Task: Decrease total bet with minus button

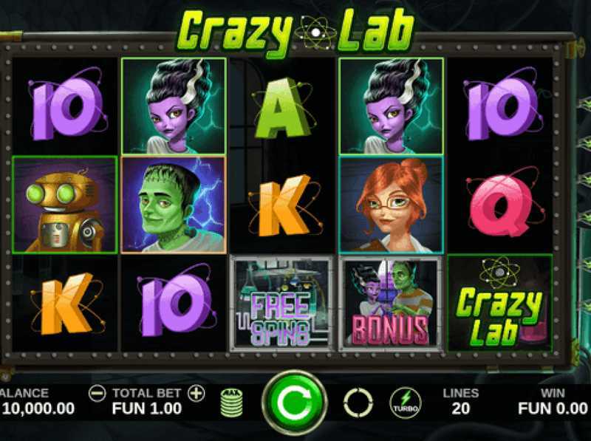Action: [x=97, y=394]
